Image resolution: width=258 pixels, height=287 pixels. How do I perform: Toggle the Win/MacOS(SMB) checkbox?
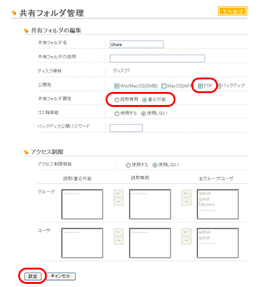click(117, 86)
